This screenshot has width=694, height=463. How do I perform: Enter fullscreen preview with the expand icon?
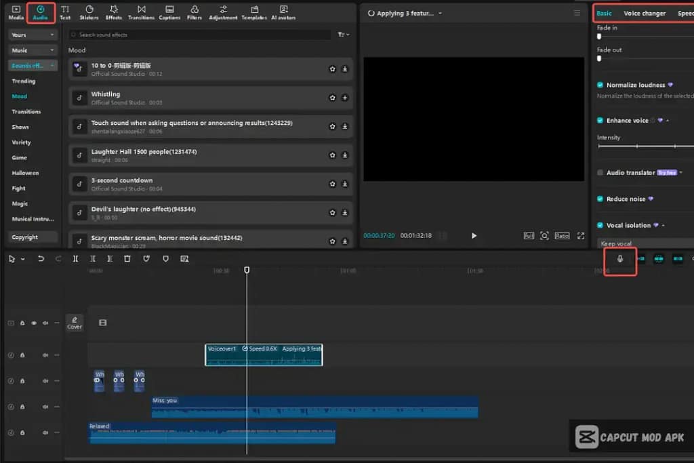pyautogui.click(x=580, y=236)
